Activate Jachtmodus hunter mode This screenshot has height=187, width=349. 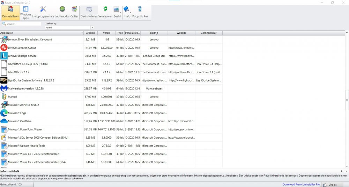pyautogui.click(x=62, y=12)
